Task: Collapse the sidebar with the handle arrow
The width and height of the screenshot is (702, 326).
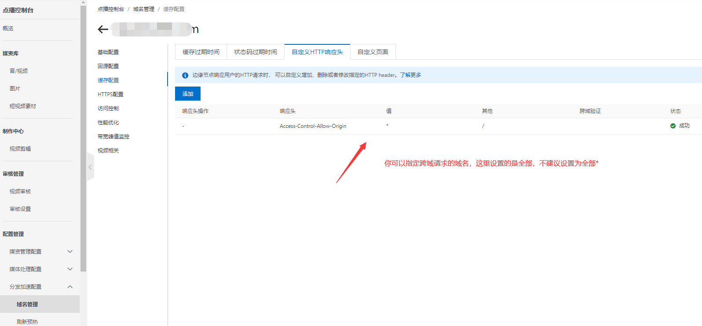Action: click(x=90, y=167)
